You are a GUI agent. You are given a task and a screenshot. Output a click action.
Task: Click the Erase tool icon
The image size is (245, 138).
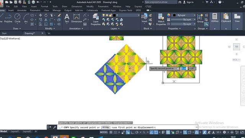[59, 15]
